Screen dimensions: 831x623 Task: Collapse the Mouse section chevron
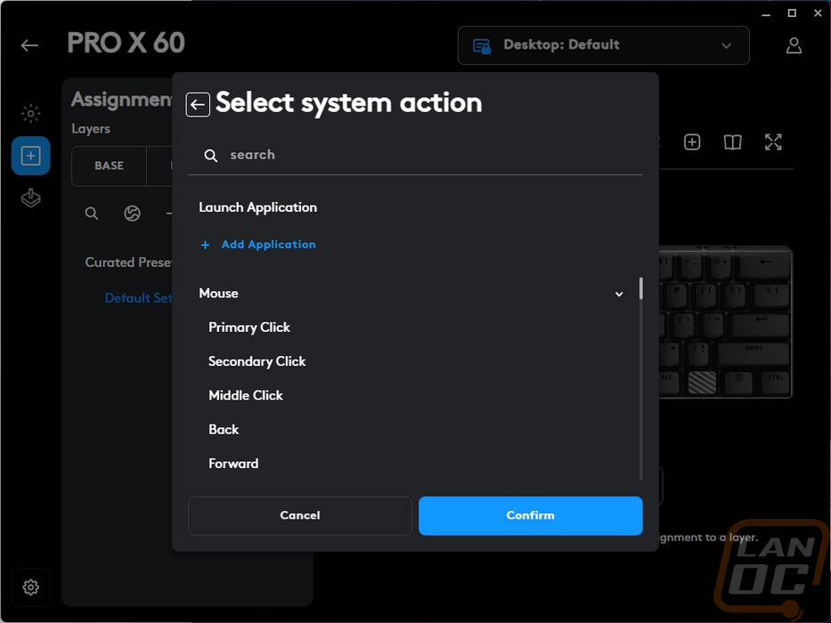click(x=619, y=294)
